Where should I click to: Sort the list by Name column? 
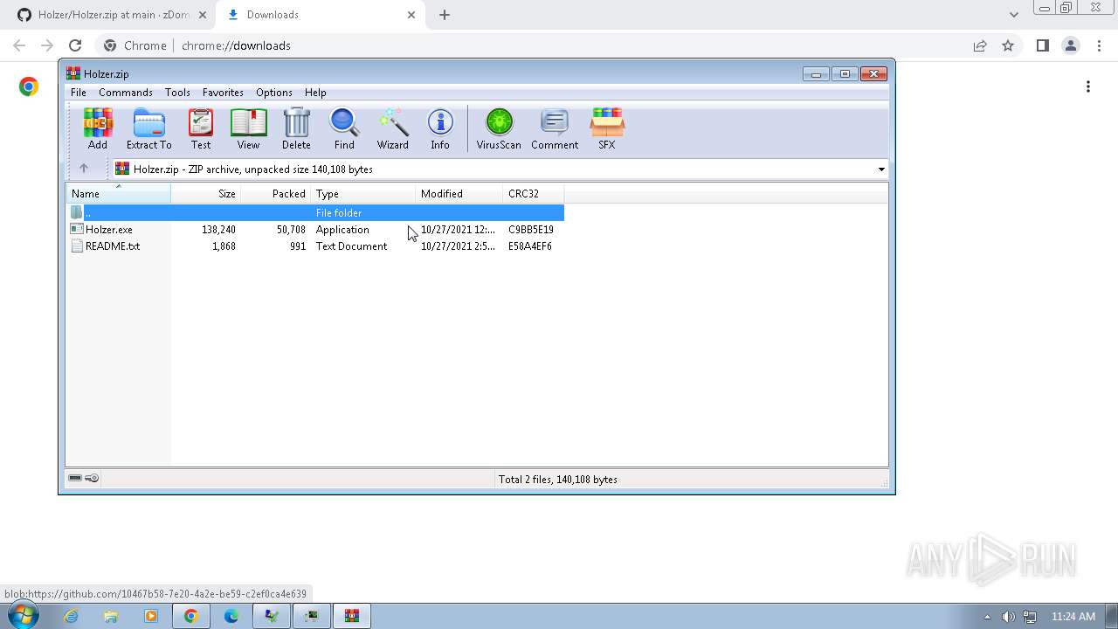click(x=119, y=194)
